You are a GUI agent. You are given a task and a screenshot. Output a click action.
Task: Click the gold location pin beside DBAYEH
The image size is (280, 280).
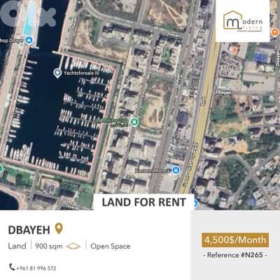click(59, 229)
